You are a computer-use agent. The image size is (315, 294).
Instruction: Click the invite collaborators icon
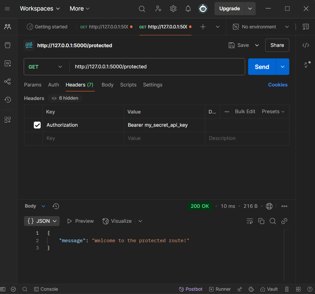[x=158, y=9]
